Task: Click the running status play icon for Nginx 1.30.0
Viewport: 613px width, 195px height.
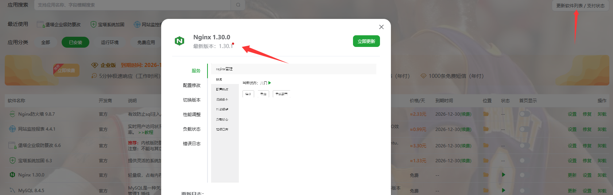Action: tap(504, 175)
